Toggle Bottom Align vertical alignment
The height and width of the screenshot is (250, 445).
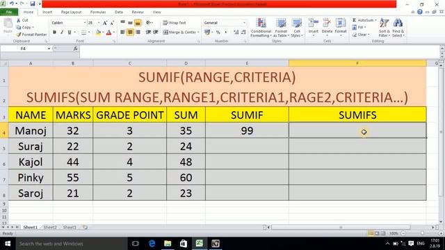138,23
